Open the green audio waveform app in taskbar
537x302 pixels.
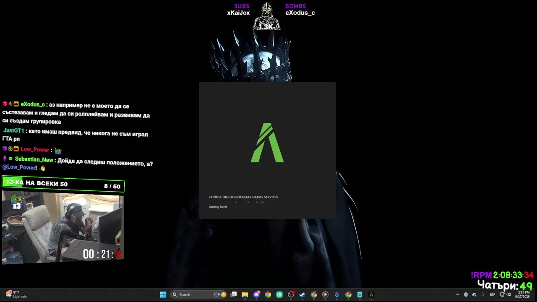279,294
